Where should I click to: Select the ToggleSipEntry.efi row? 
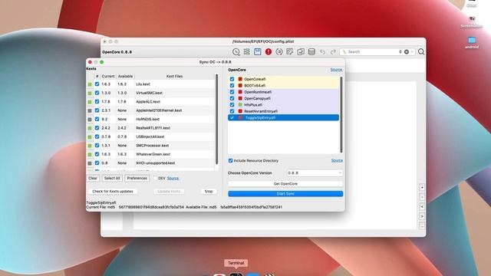click(283, 117)
